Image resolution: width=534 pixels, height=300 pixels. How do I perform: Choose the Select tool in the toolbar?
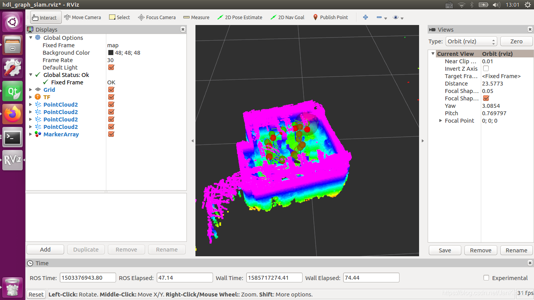119,17
